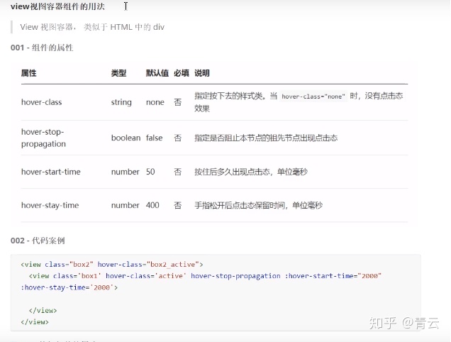Click description "按住后多久出现点击态，单位毫秒"

coord(251,172)
